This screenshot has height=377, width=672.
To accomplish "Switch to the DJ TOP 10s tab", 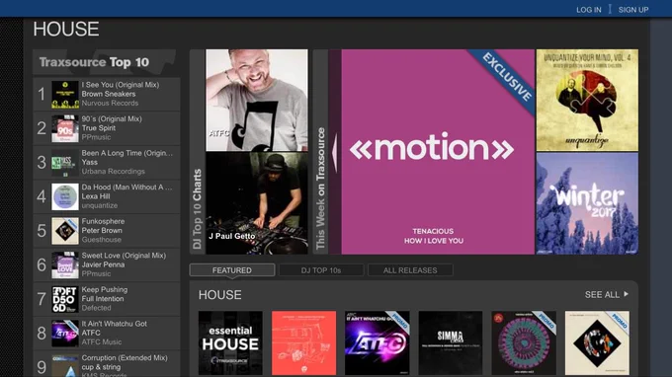I will [321, 270].
